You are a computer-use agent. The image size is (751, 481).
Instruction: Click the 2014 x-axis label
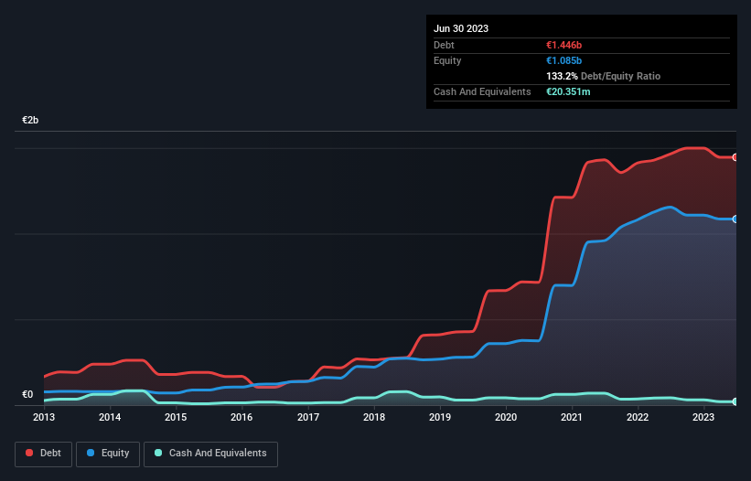coord(110,417)
